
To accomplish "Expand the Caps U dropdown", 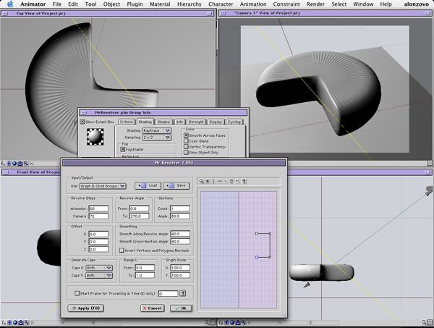I will pos(99,268).
